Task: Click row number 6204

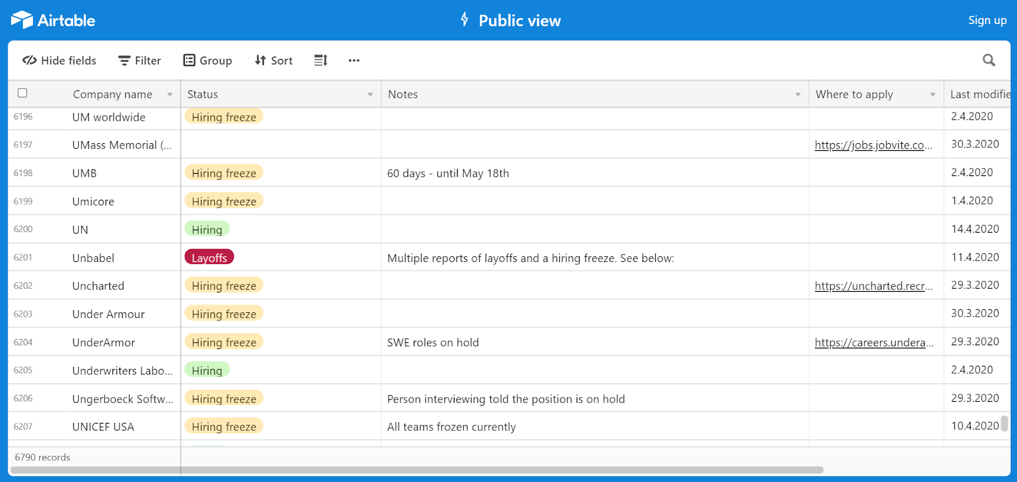Action: (23, 342)
